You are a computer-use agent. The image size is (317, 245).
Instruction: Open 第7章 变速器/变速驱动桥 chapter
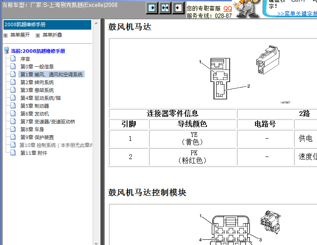(48, 122)
